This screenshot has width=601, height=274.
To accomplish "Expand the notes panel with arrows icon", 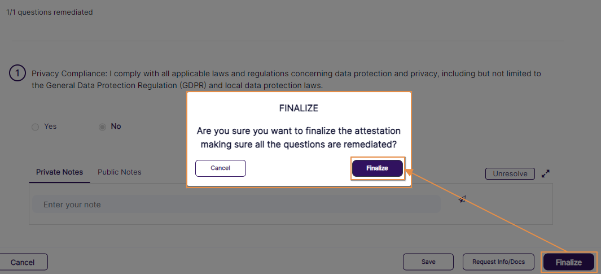I will point(546,173).
